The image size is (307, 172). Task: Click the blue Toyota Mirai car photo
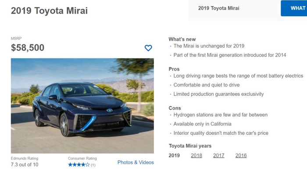(x=82, y=106)
